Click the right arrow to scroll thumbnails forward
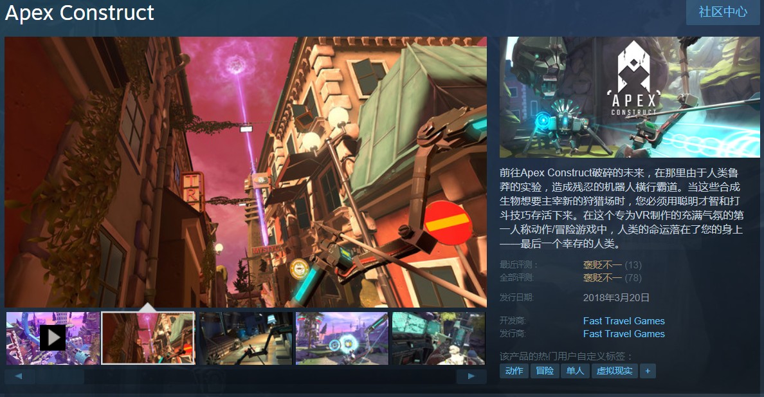Screen dimensions: 764x397 coord(471,376)
